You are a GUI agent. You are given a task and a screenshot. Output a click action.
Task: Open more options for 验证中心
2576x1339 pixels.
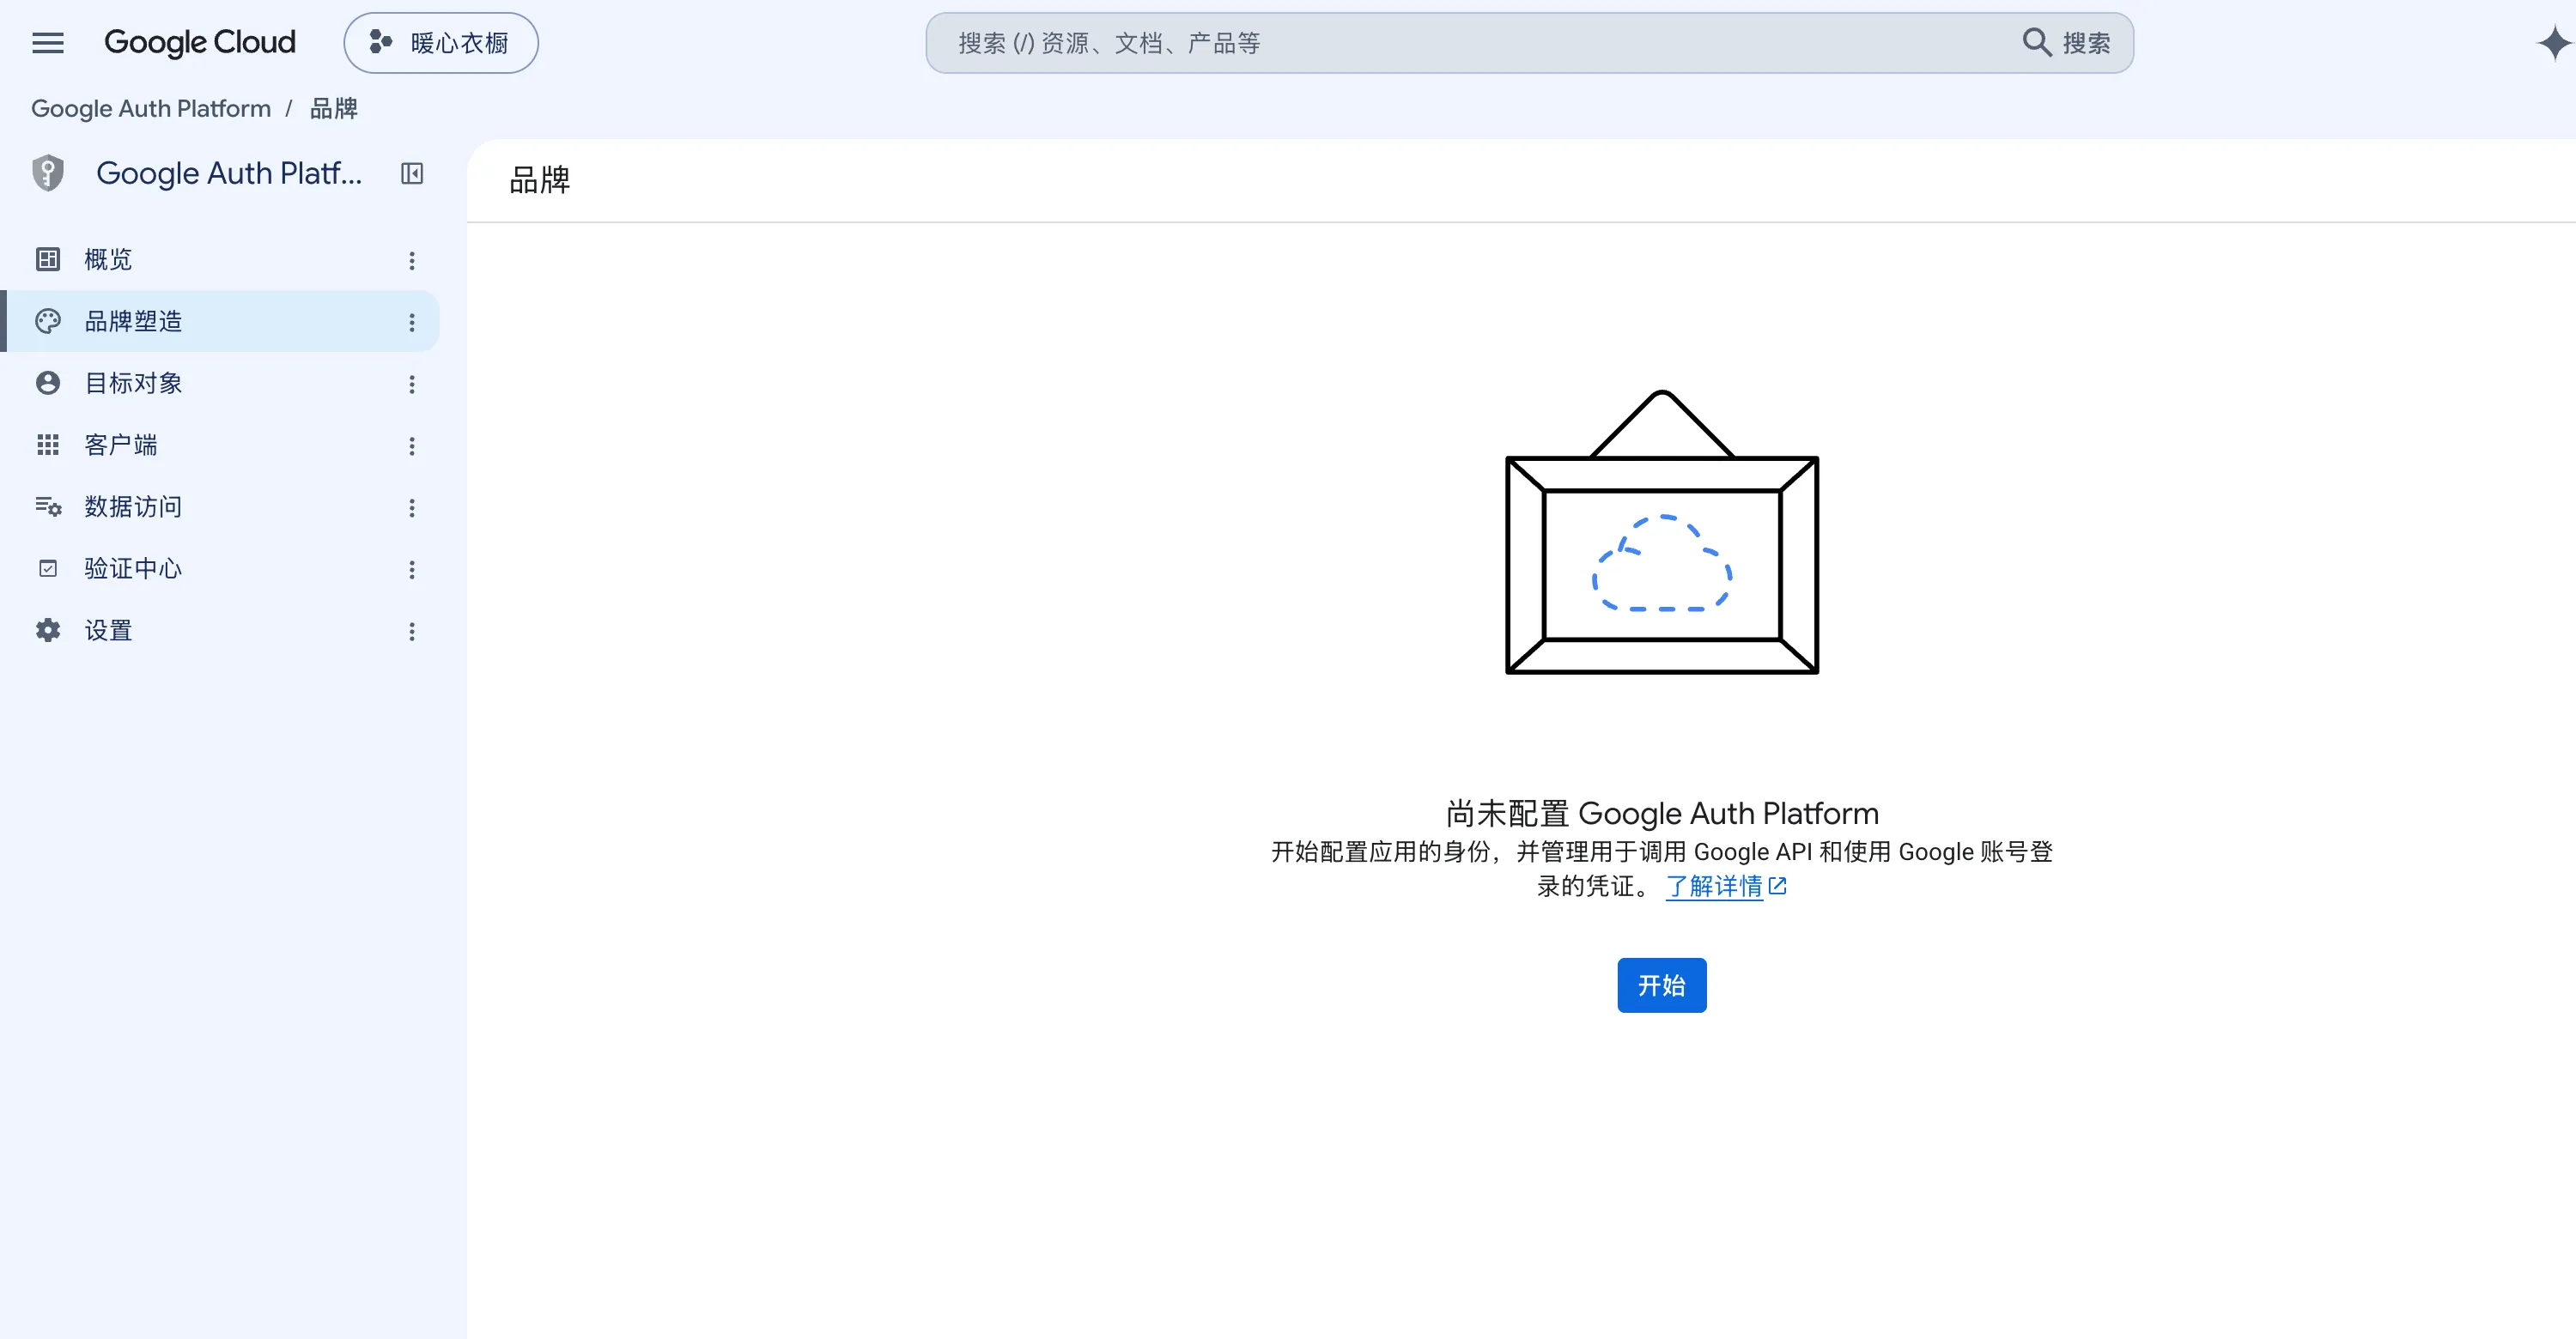point(412,571)
